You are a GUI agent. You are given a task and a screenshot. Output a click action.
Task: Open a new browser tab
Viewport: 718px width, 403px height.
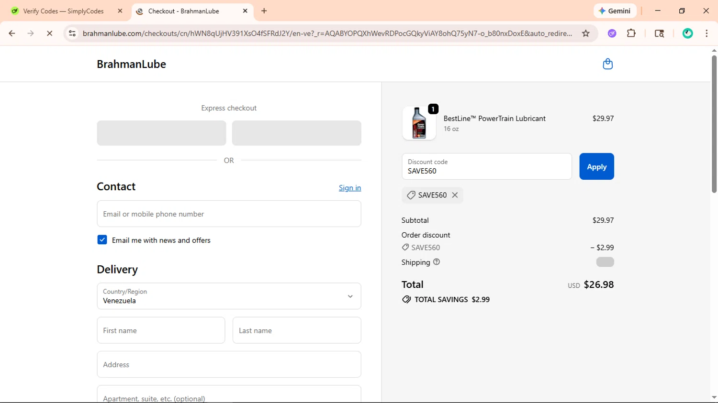pos(264,11)
